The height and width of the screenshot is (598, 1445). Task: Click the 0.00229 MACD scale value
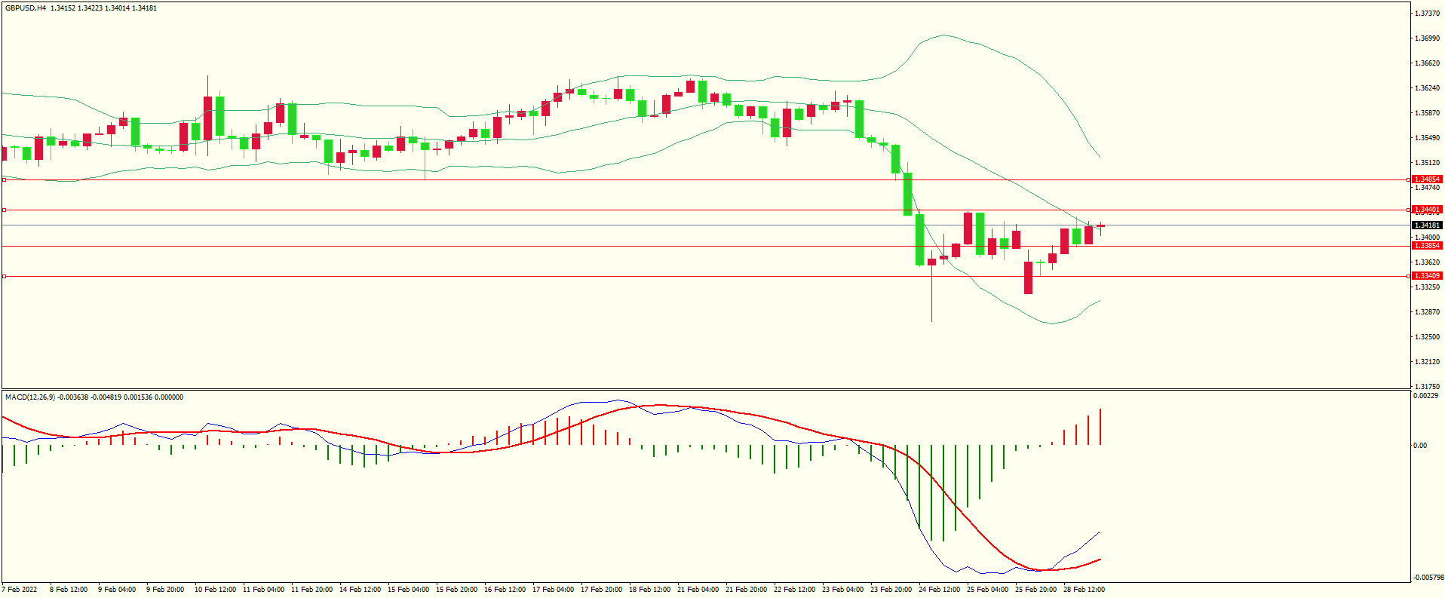click(x=1425, y=396)
